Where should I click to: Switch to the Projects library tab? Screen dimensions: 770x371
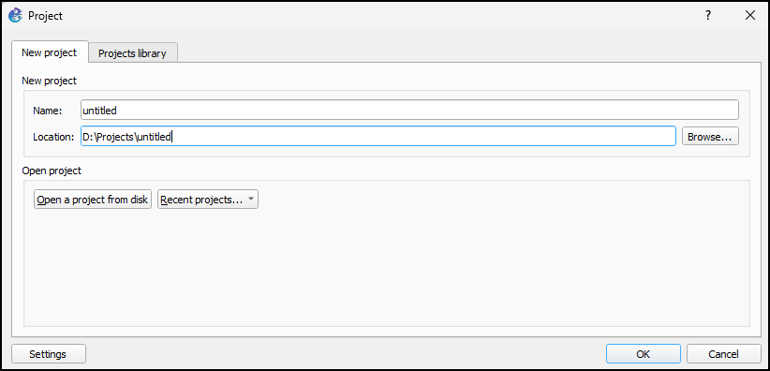[x=132, y=53]
